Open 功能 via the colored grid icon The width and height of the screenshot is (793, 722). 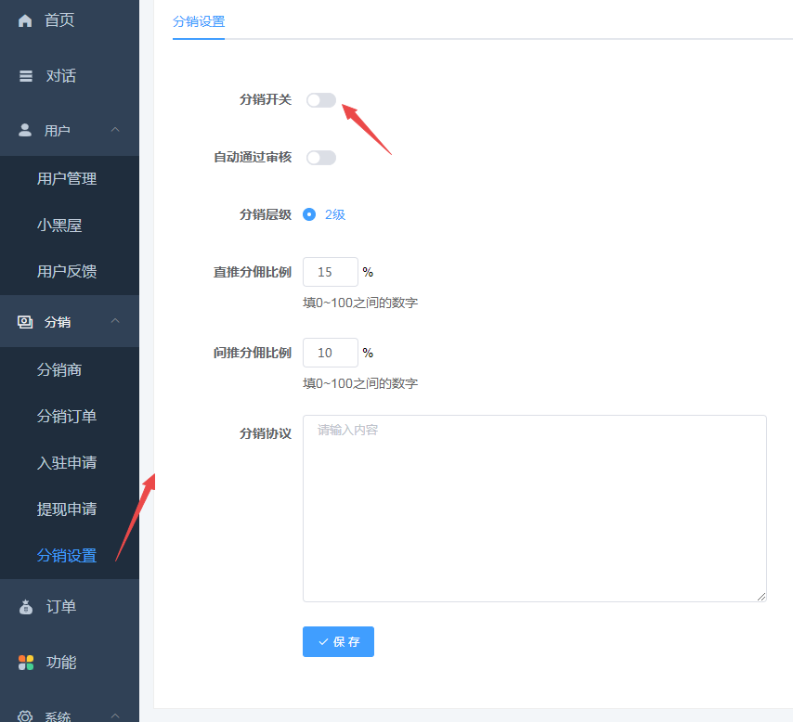(x=24, y=662)
